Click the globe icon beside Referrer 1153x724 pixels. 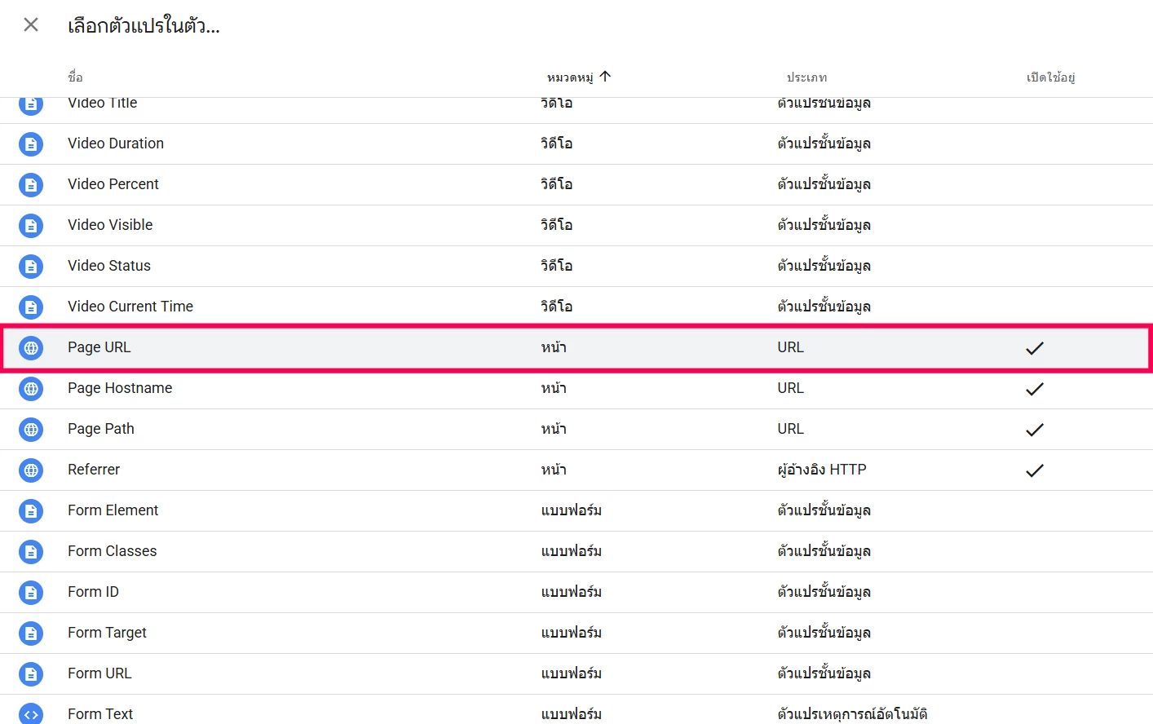(x=31, y=470)
